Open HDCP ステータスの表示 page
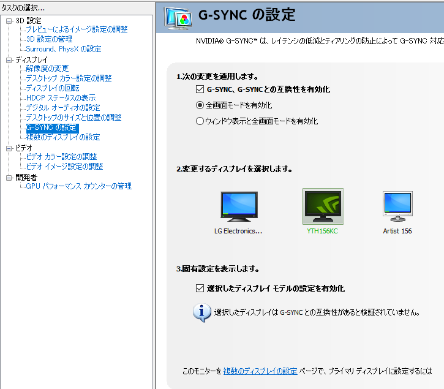 click(x=61, y=98)
